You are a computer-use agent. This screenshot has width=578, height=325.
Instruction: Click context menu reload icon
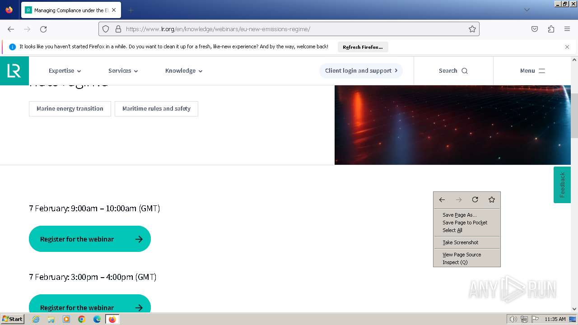coord(475,200)
